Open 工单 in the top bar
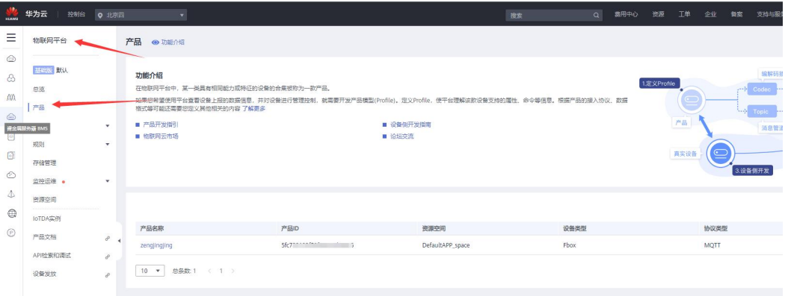 [x=684, y=14]
